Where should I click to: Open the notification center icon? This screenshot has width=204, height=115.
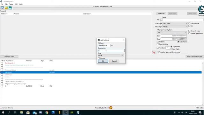pos(200,112)
